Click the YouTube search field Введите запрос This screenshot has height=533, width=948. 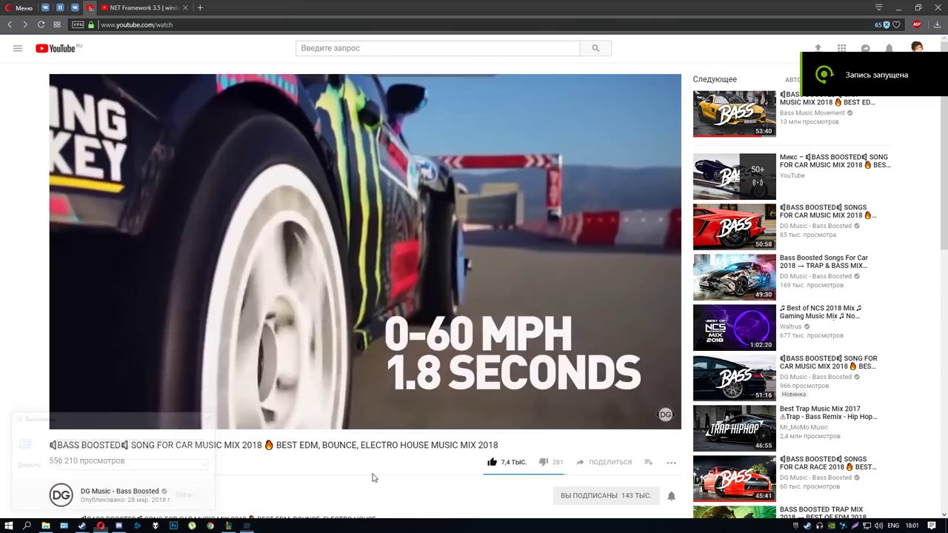point(438,48)
